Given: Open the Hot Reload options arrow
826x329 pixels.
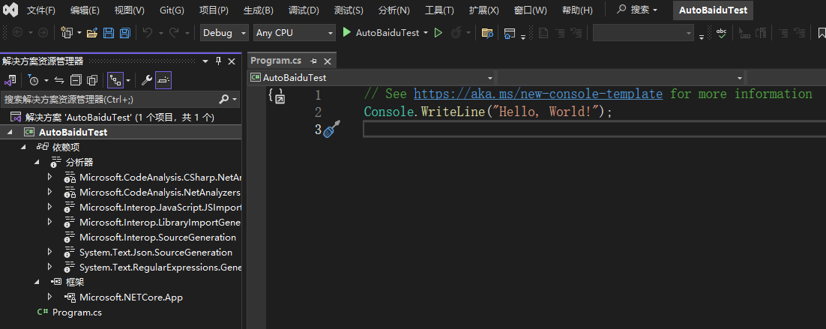Looking at the screenshot, I should pyautogui.click(x=467, y=33).
